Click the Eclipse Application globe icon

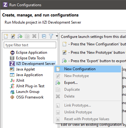click(12, 53)
